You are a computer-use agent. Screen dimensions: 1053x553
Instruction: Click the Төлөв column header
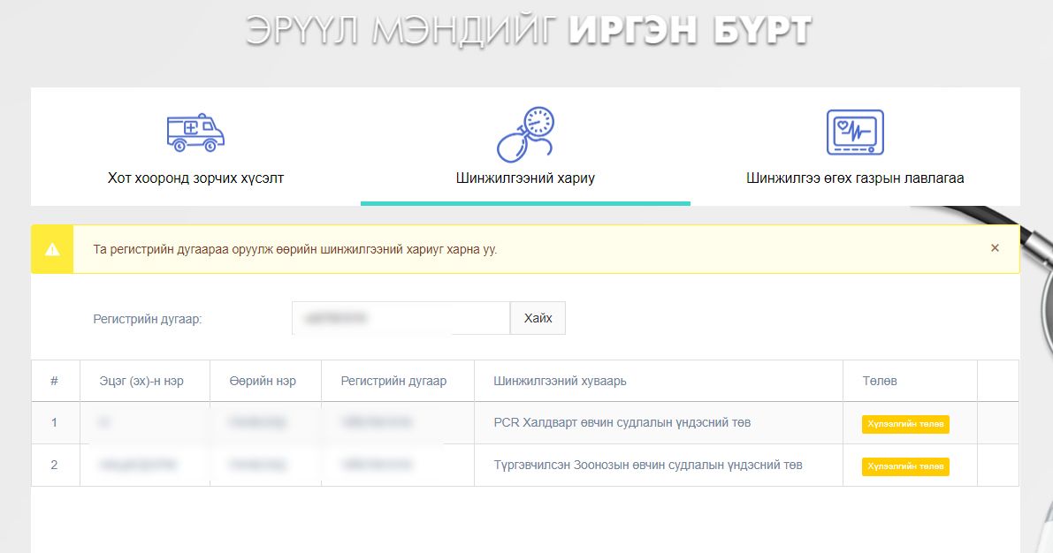(880, 381)
